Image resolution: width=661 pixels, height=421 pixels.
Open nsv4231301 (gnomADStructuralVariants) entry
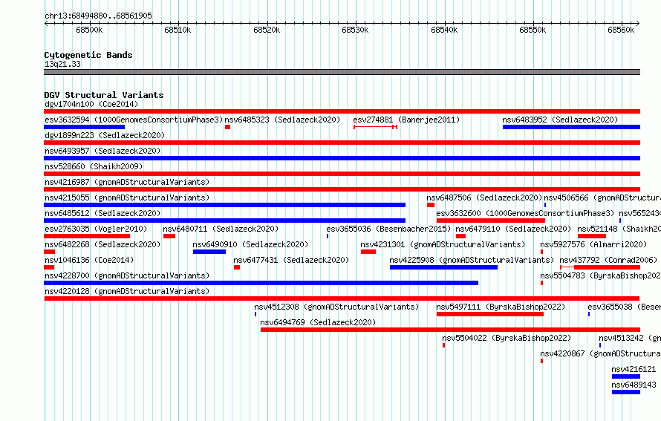pyautogui.click(x=443, y=244)
